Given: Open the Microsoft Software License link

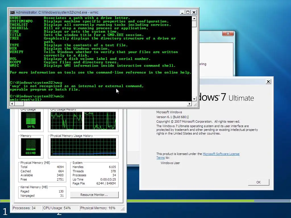Looking at the screenshot, I should pyautogui.click(x=221, y=154).
